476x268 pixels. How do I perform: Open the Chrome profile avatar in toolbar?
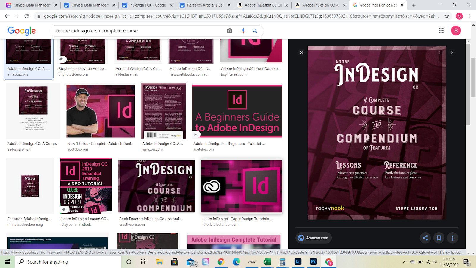click(x=459, y=16)
